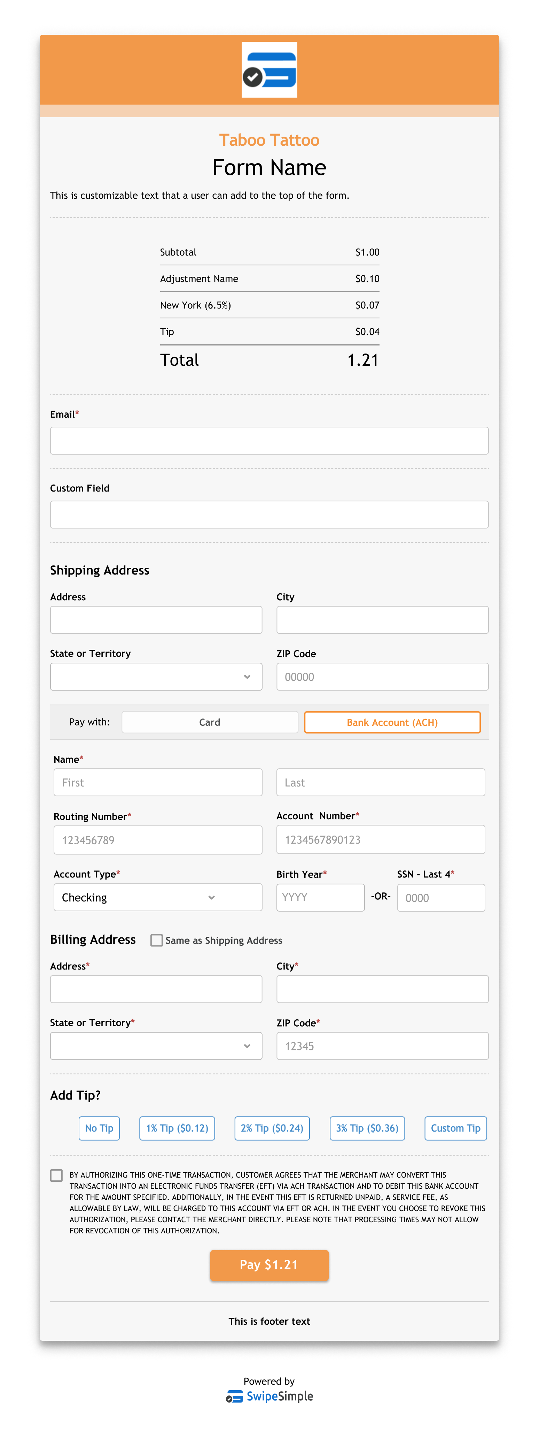Click the Birth Year field
This screenshot has width=539, height=1438.
tap(320, 898)
